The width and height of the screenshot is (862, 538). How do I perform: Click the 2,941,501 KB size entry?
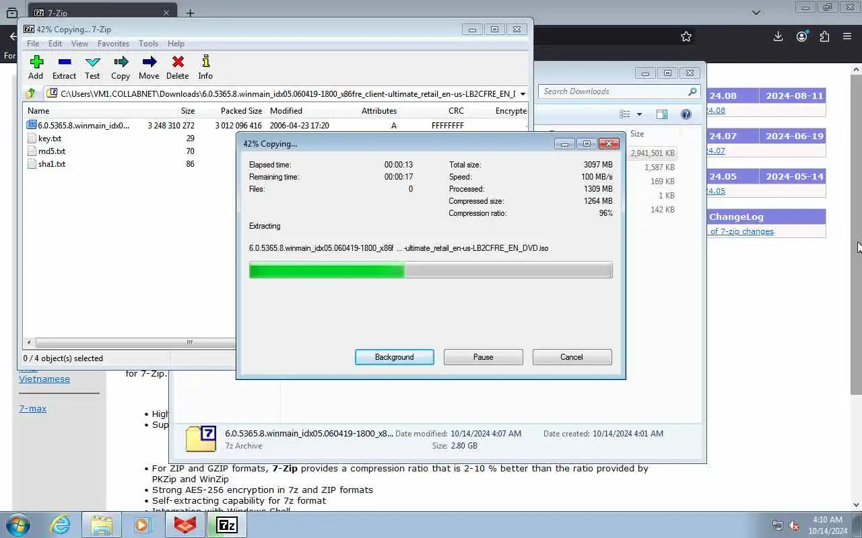point(652,153)
